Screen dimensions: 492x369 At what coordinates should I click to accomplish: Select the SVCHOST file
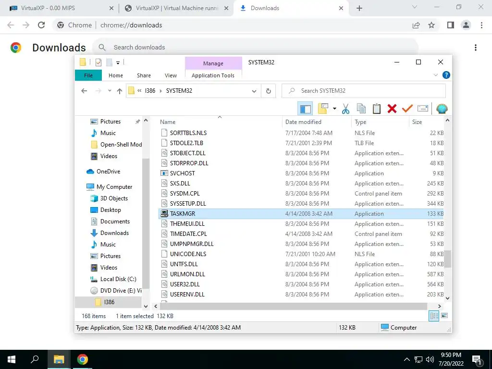(x=301, y=173)
